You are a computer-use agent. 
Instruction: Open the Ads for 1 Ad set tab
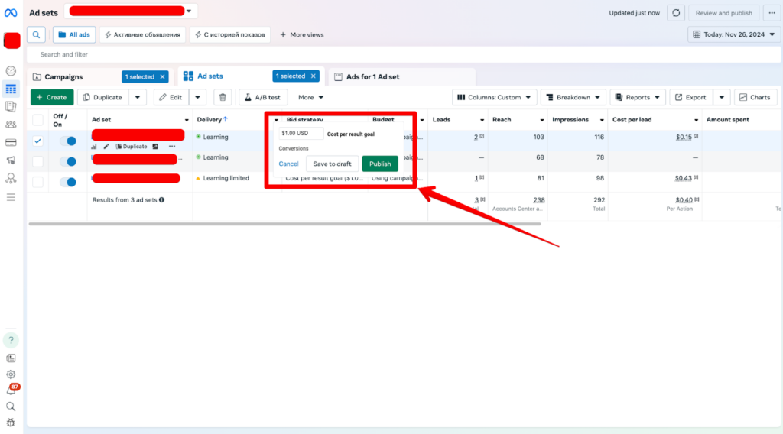pos(372,76)
